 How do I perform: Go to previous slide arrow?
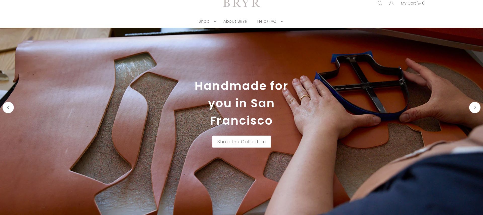click(x=8, y=107)
